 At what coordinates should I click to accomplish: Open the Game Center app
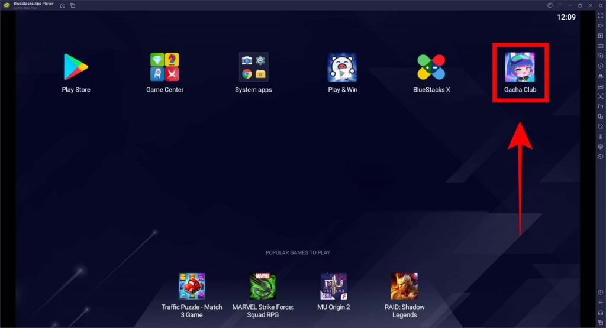[165, 67]
